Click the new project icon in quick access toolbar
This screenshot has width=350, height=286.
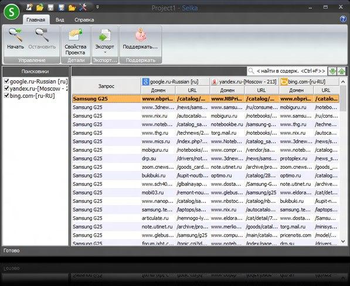coord(29,8)
